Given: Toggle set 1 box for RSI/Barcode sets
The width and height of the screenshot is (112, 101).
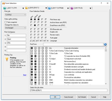Looking at the screenshot, I should pos(31,29).
